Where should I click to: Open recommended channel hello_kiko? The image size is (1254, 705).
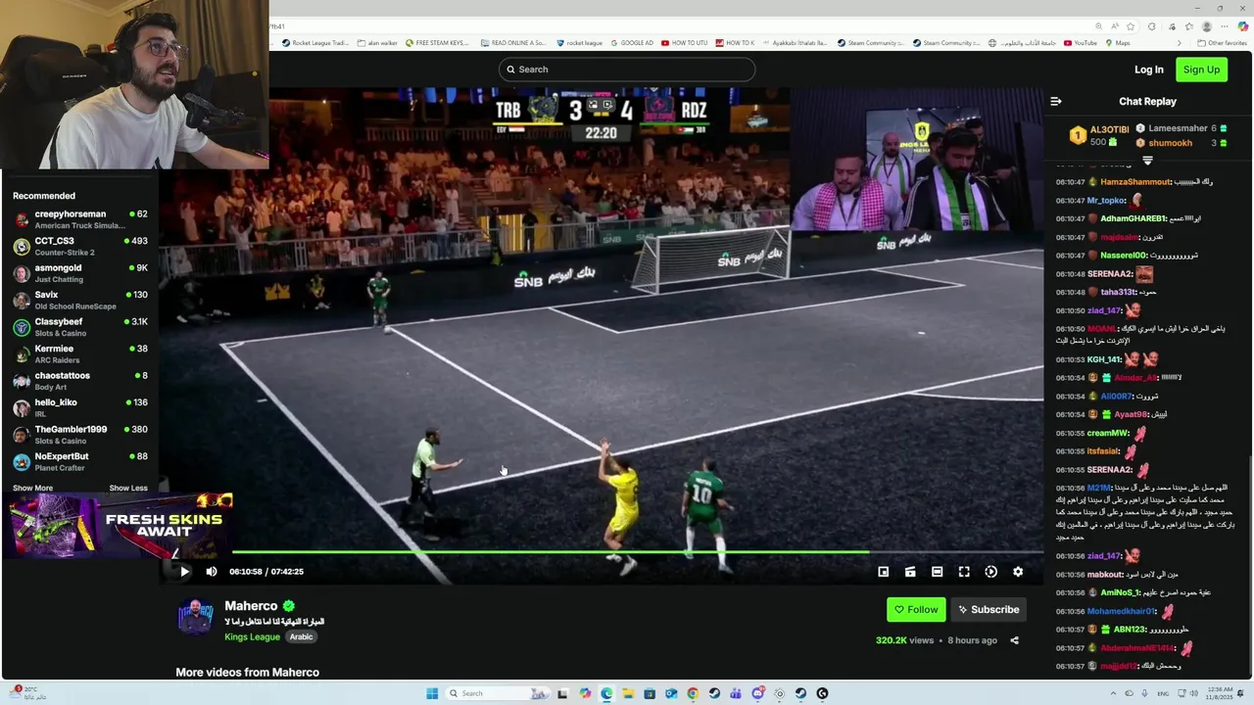(x=78, y=407)
